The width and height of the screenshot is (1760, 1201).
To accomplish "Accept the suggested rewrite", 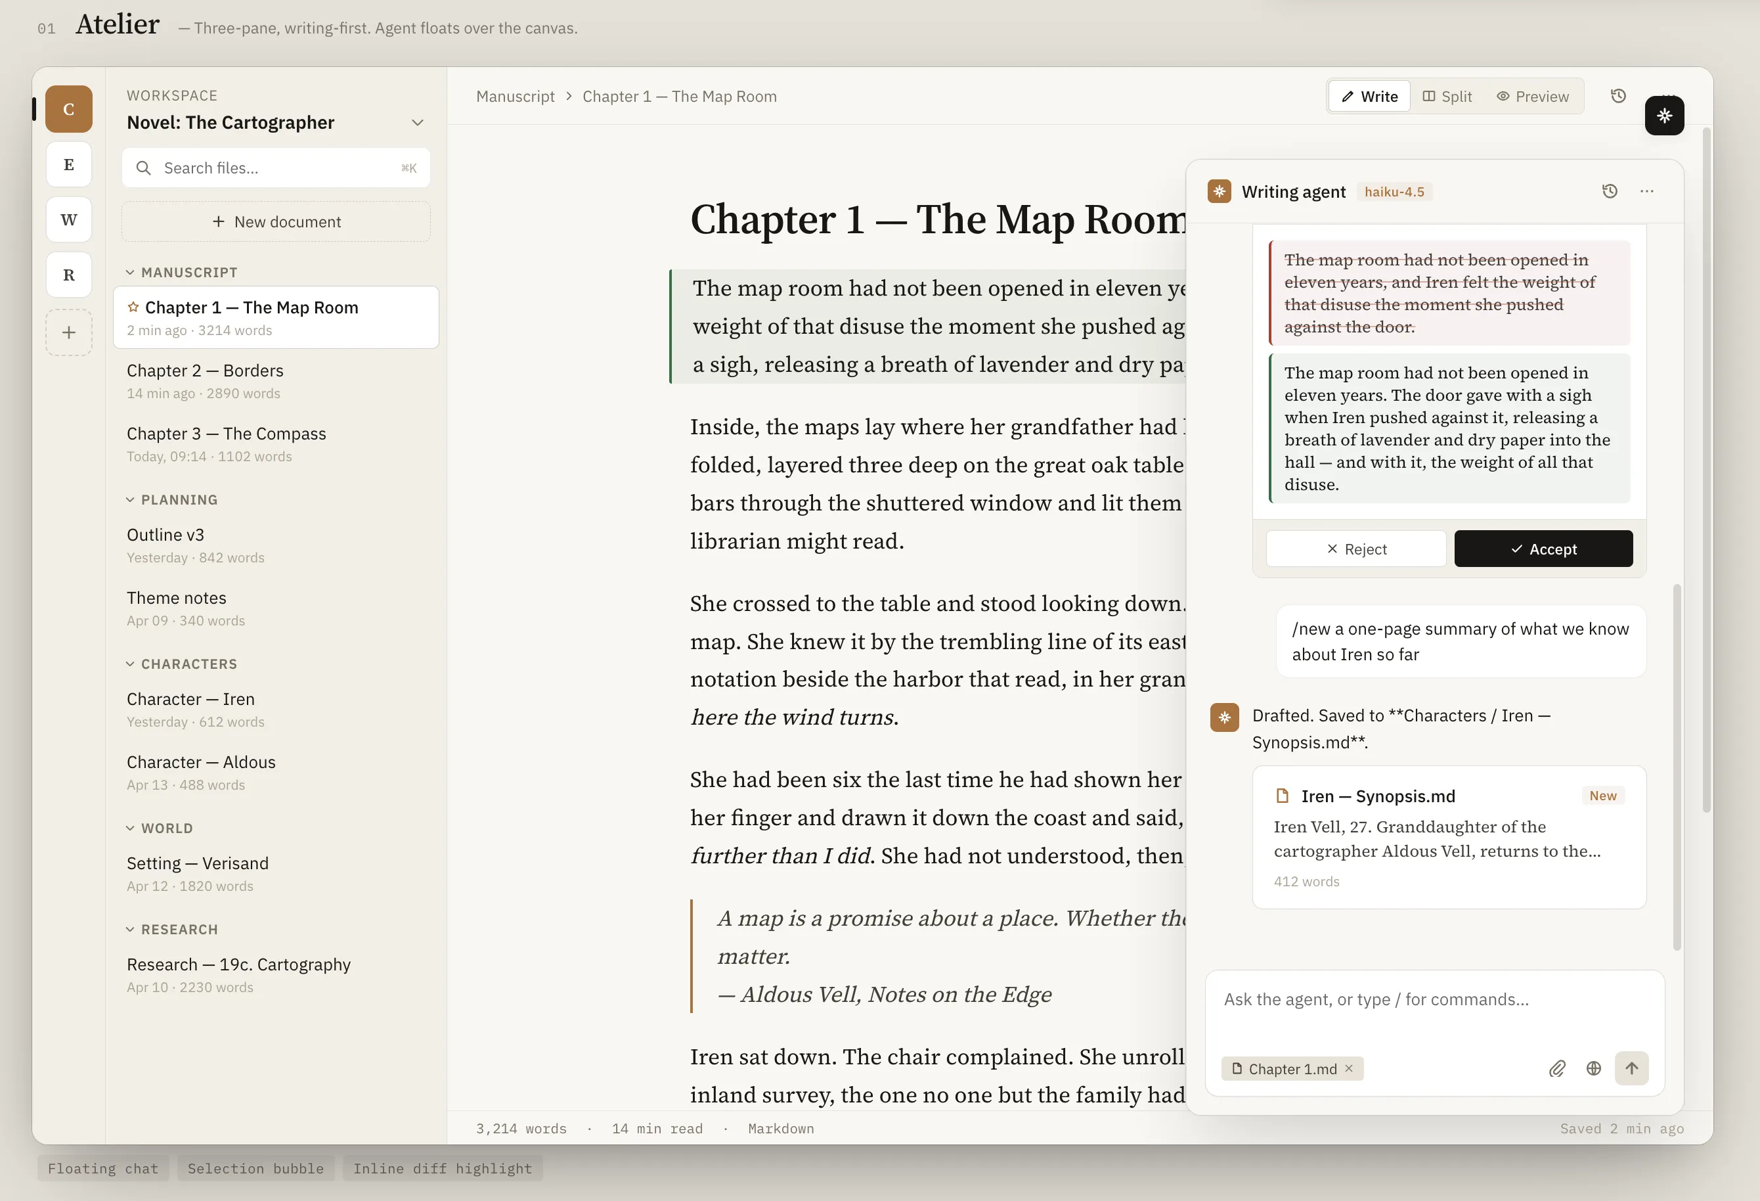I will (1543, 549).
